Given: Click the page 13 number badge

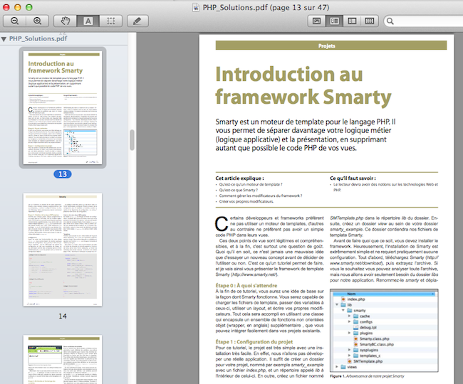Looking at the screenshot, I should 63,174.
